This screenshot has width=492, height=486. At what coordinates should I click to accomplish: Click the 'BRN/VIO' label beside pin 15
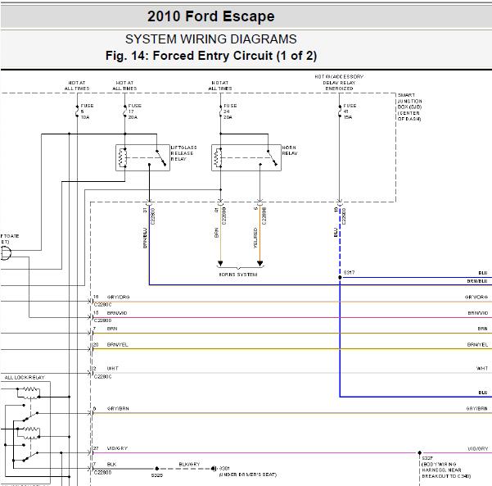tap(117, 313)
